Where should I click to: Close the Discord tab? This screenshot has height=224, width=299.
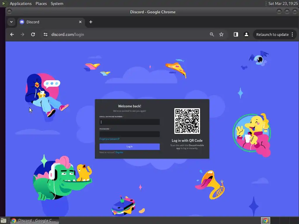point(80,22)
